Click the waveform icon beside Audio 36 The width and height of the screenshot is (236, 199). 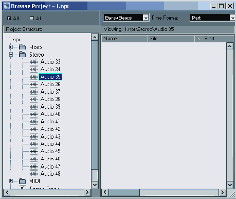tap(34, 85)
